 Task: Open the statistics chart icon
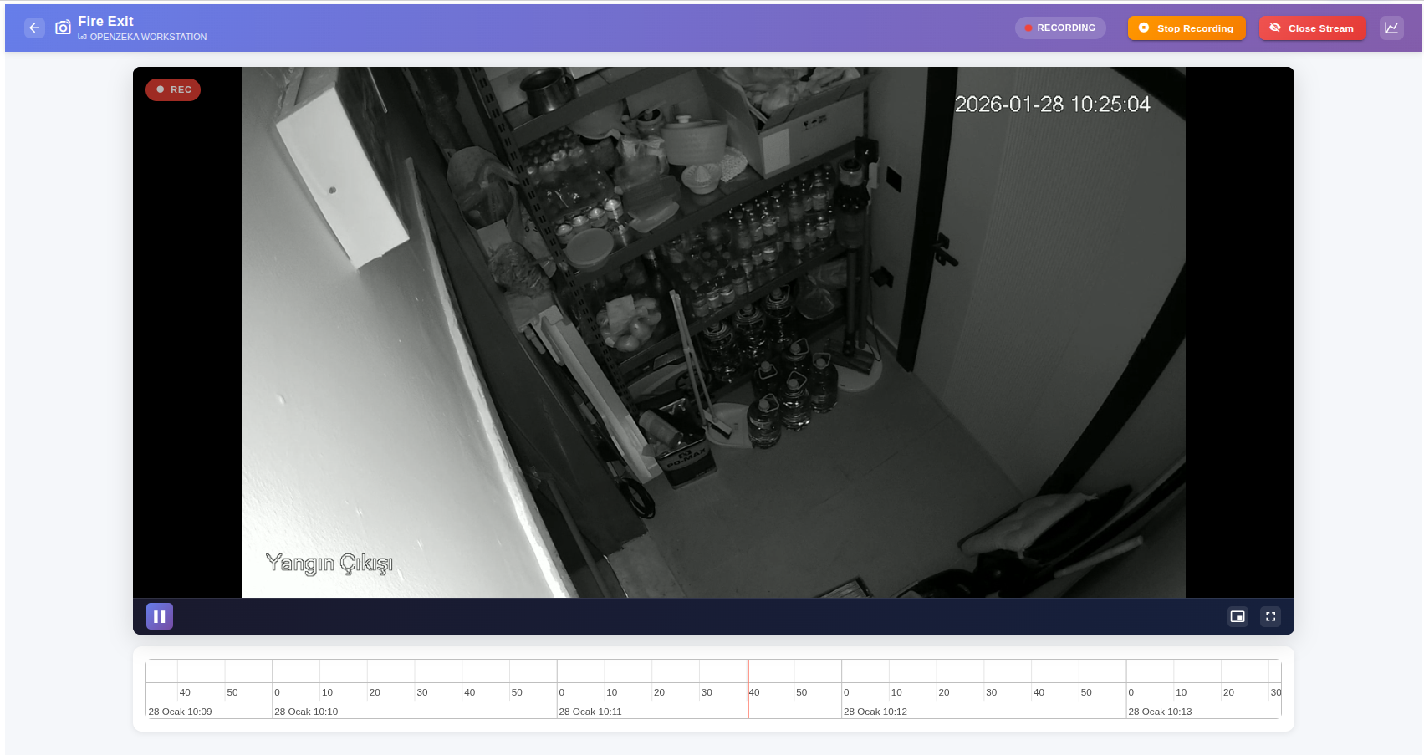point(1391,28)
